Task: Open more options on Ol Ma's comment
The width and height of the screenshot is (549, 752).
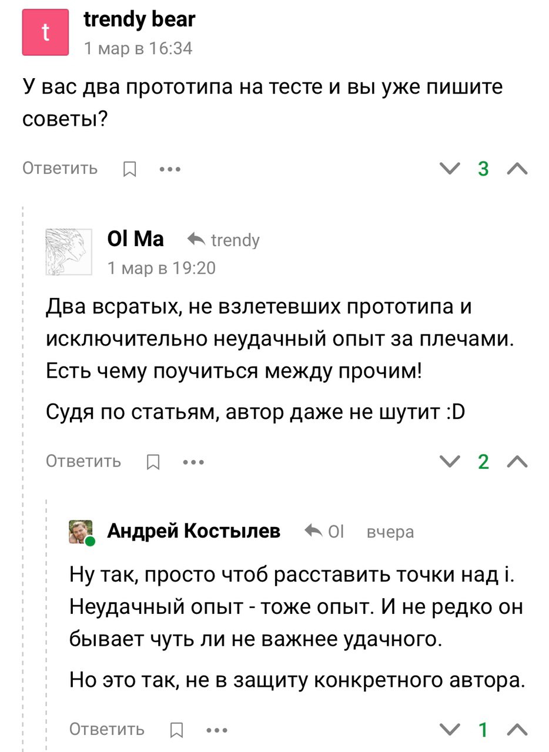Action: [193, 462]
